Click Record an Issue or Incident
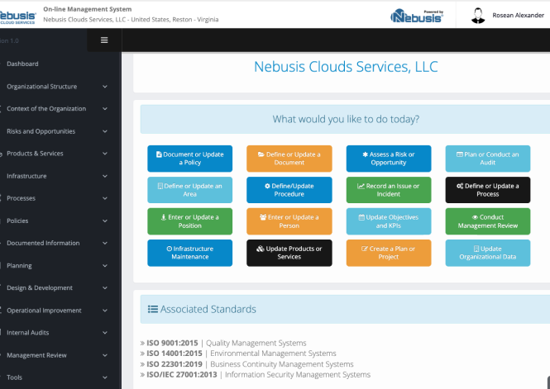This screenshot has width=550, height=389. (388, 190)
